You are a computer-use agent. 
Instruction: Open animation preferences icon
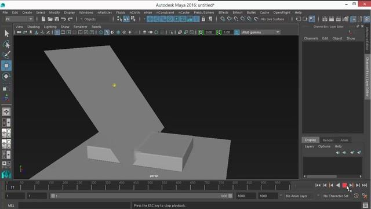coord(365,196)
